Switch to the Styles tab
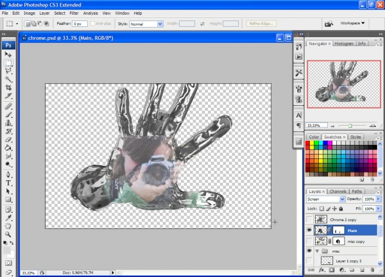The width and height of the screenshot is (385, 277). (x=355, y=137)
